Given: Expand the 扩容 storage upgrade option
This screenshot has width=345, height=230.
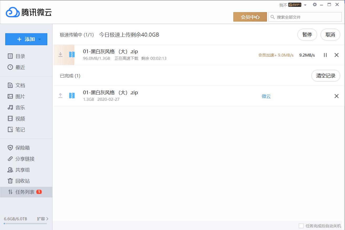Looking at the screenshot, I should 42,219.
